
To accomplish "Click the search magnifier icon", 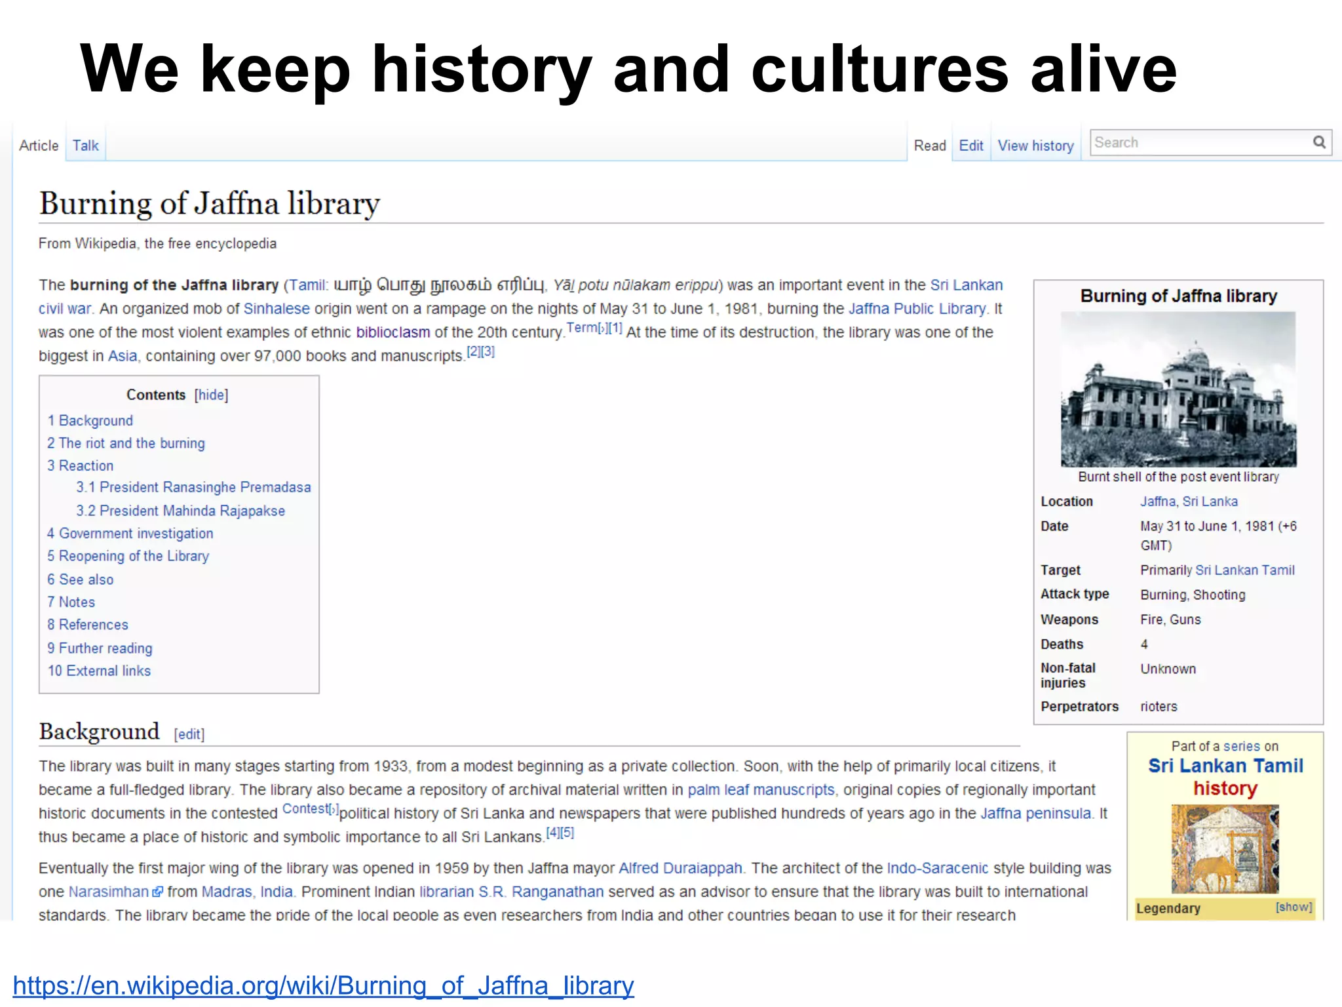I will 1319,142.
